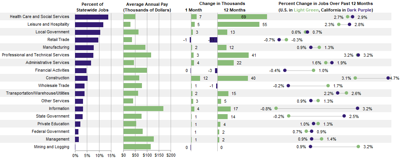The width and height of the screenshot is (404, 162).
Task: Click the Management average annual pay bar
Action: pos(138,139)
